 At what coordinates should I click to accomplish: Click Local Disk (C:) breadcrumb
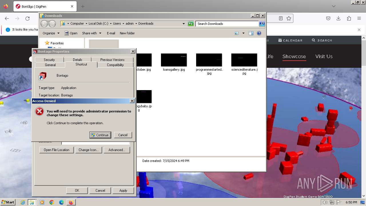coord(98,23)
